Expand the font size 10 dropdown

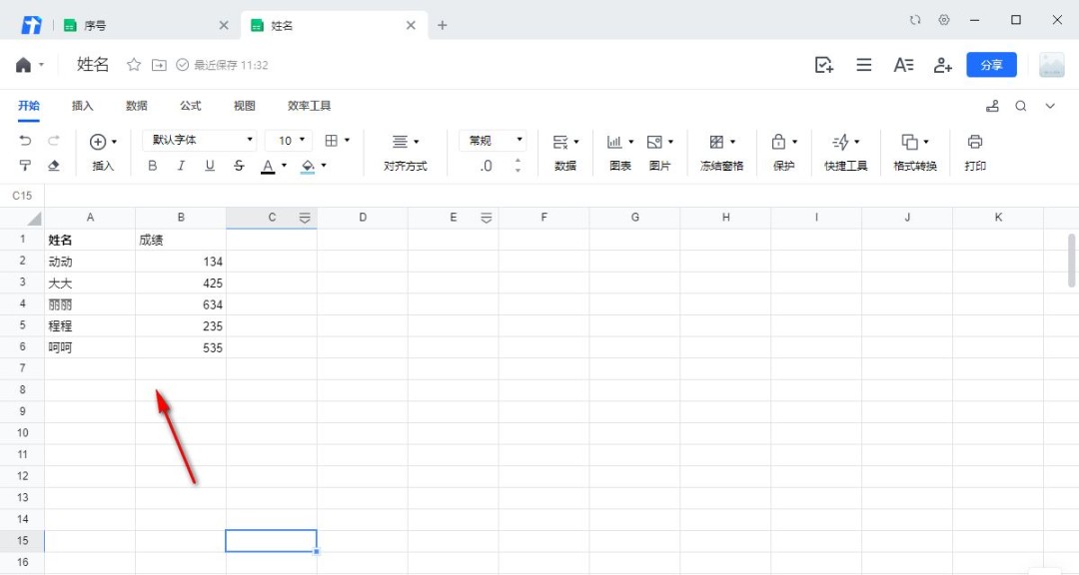(290, 141)
